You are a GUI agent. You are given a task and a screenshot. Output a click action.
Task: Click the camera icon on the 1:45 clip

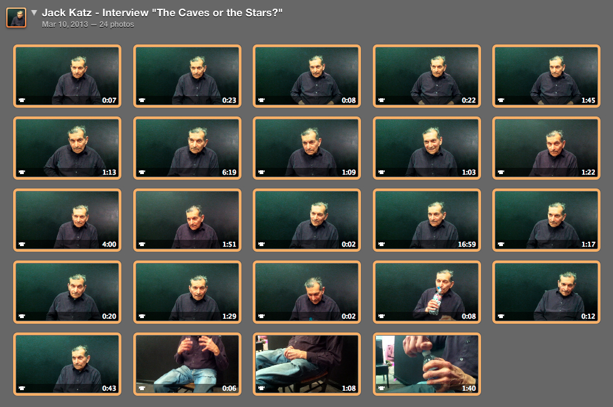(x=501, y=100)
